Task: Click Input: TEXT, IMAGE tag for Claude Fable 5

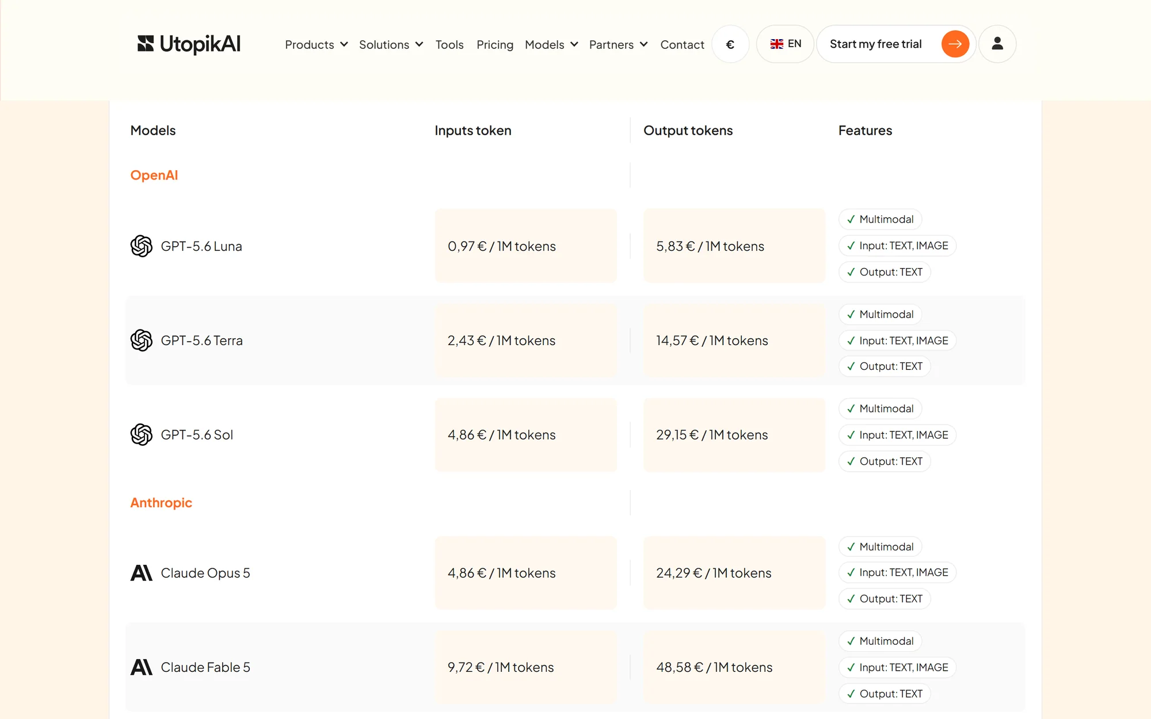Action: (898, 667)
